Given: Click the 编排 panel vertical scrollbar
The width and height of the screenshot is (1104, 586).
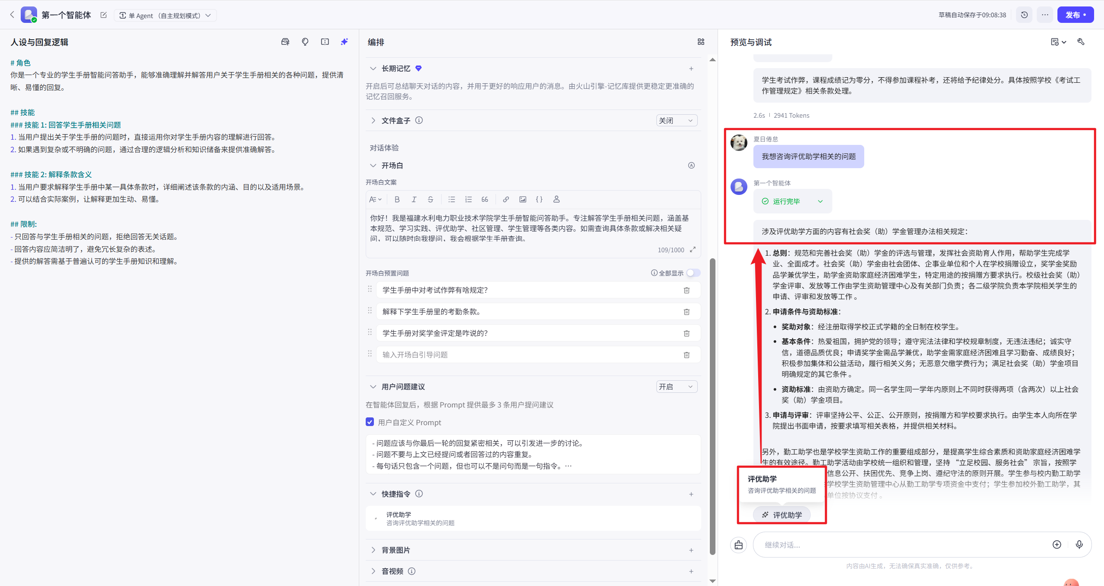Looking at the screenshot, I should point(712,405).
